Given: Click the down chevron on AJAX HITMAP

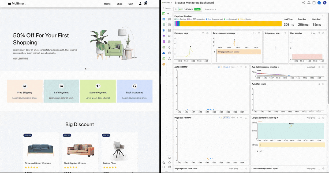Looking at the screenshot, I should click(241, 67).
